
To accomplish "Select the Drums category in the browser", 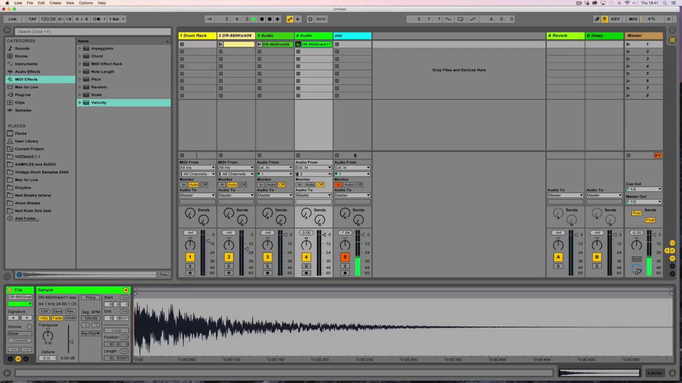I will (21, 56).
